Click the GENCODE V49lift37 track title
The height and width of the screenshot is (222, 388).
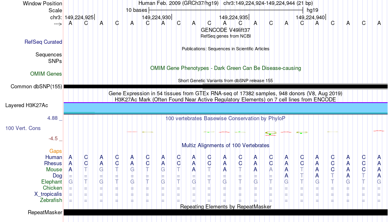tap(225, 30)
